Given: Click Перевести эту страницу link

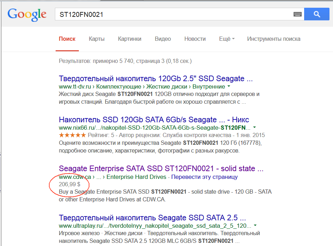Looking at the screenshot, I should (204, 177).
